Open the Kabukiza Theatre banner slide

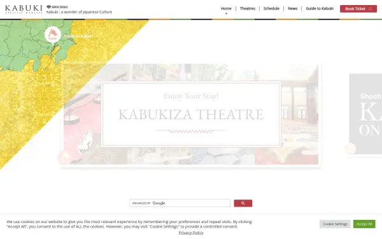[191, 114]
